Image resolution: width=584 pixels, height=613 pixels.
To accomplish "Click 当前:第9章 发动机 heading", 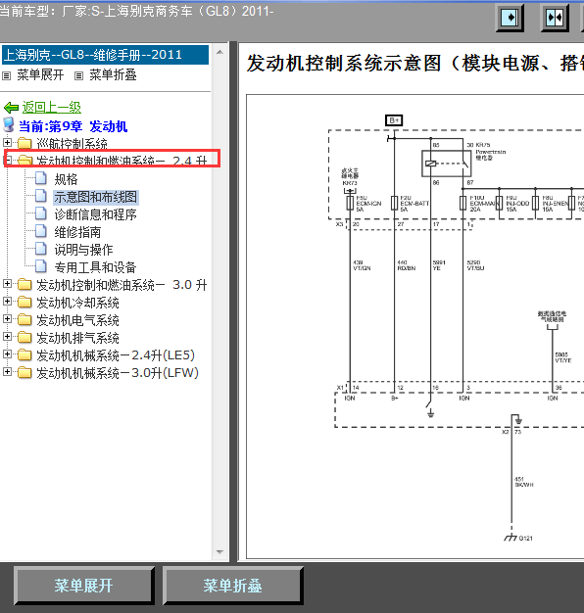I will click(x=73, y=126).
